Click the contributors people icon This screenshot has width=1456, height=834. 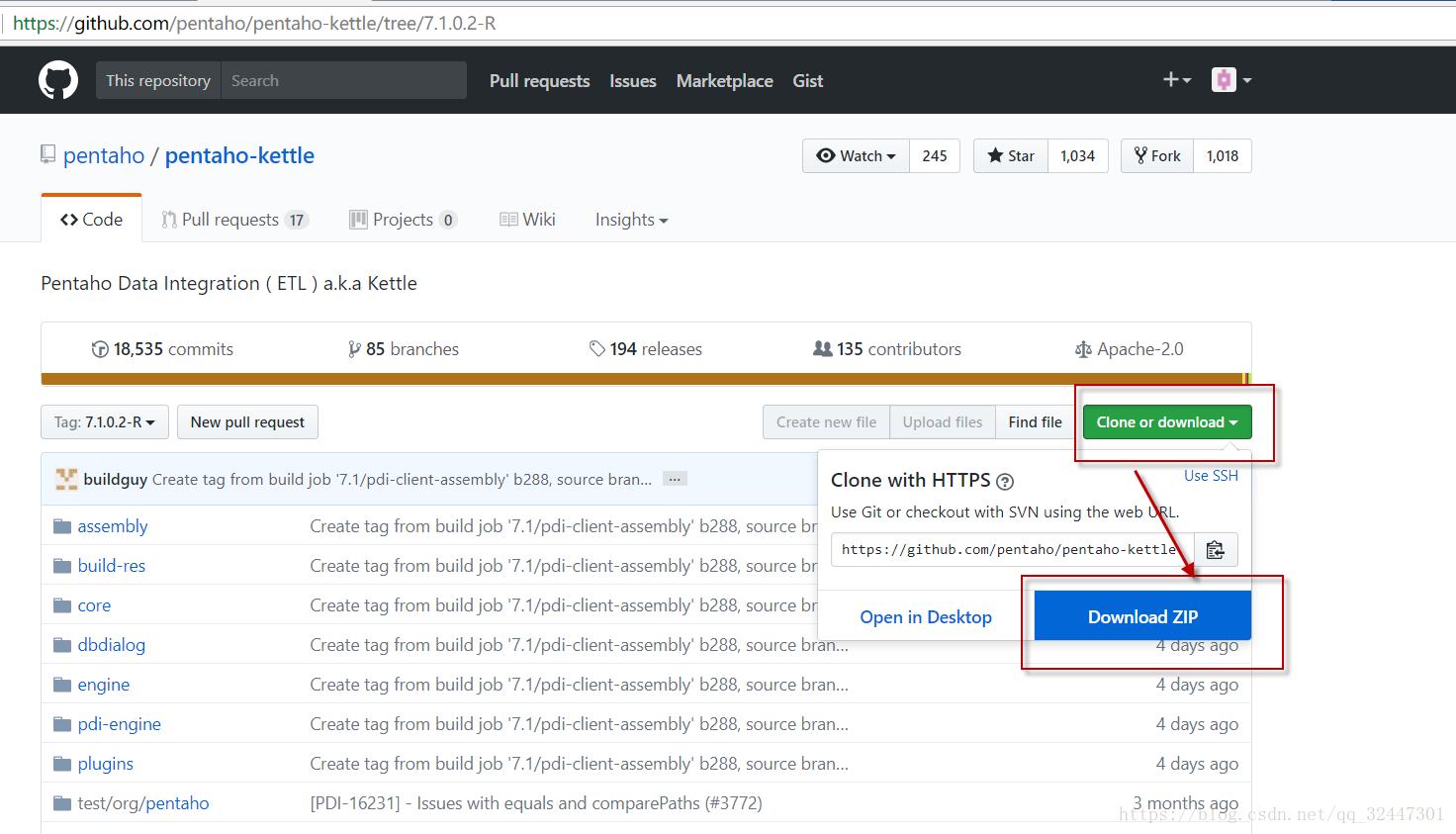pyautogui.click(x=822, y=349)
